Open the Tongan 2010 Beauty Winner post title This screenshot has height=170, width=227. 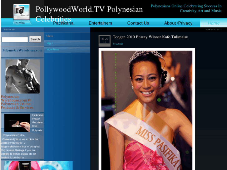point(151,37)
